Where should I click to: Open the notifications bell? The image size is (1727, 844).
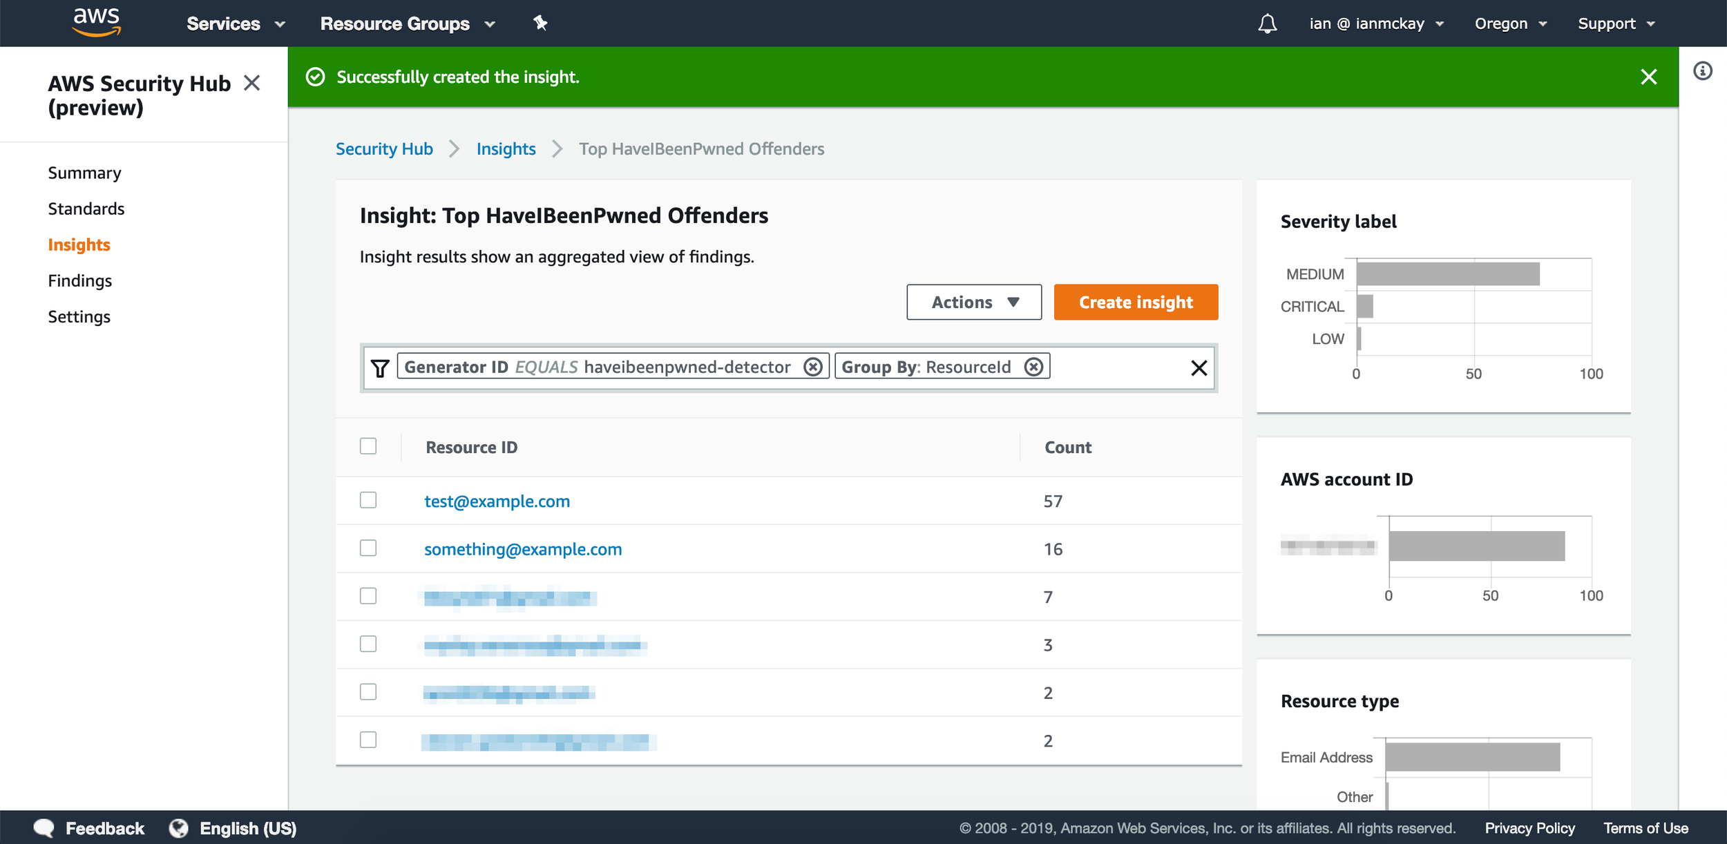(x=1267, y=24)
